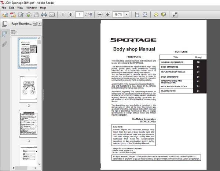Screen dimensions: 220x171
Task: Click the 49.7% zoom value field
Action: pos(118,14)
